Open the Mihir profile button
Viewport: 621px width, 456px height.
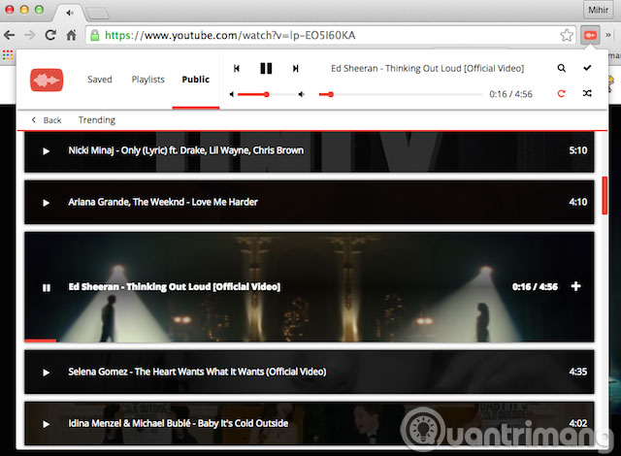coord(598,10)
